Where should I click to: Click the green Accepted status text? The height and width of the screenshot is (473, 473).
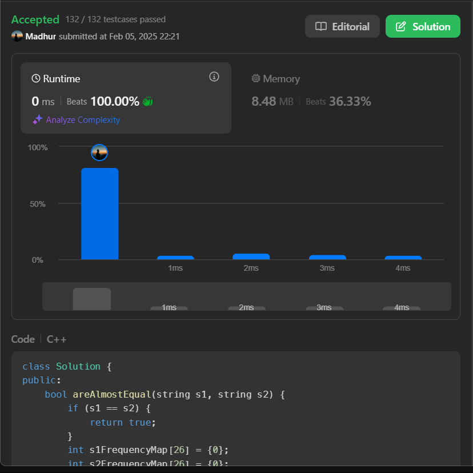pyautogui.click(x=35, y=19)
